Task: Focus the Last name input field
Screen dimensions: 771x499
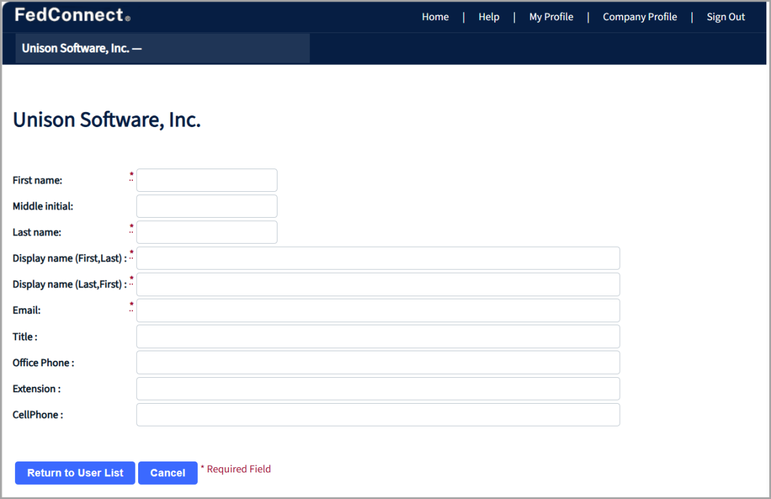Action: (x=206, y=232)
